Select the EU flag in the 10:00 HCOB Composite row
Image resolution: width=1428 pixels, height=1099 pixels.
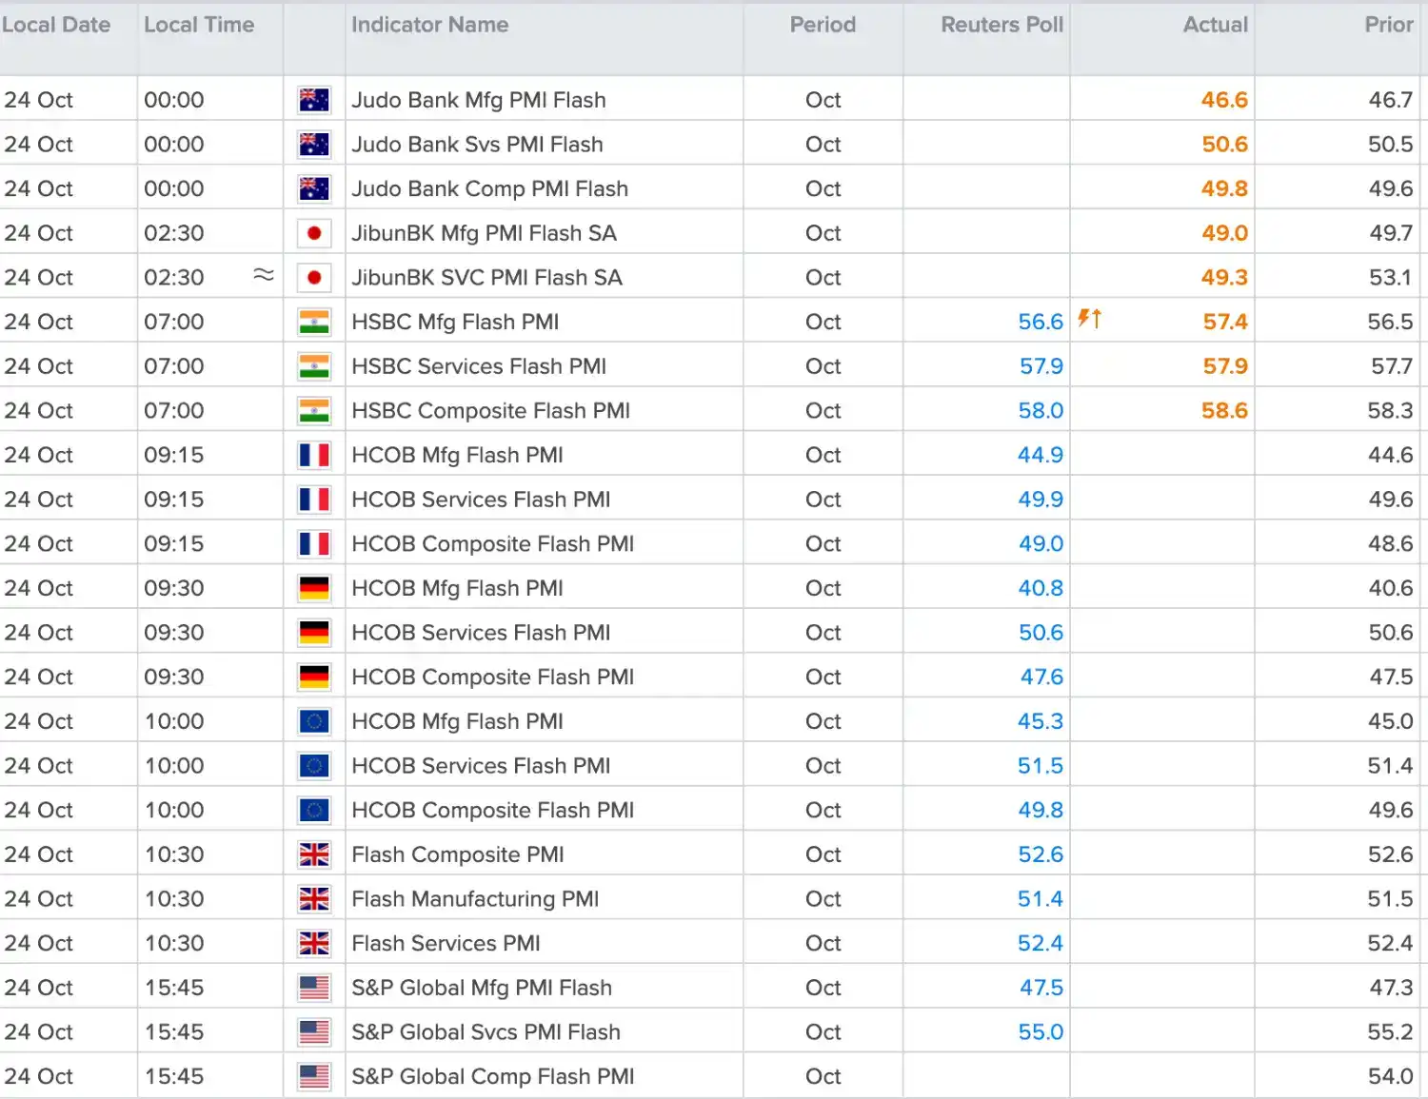click(314, 811)
